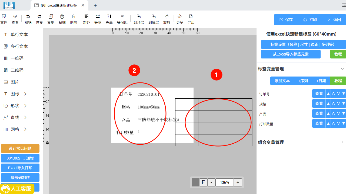This screenshot has height=194, width=346.
Task: Open the 教程 beside +日期
Action: click(338, 81)
